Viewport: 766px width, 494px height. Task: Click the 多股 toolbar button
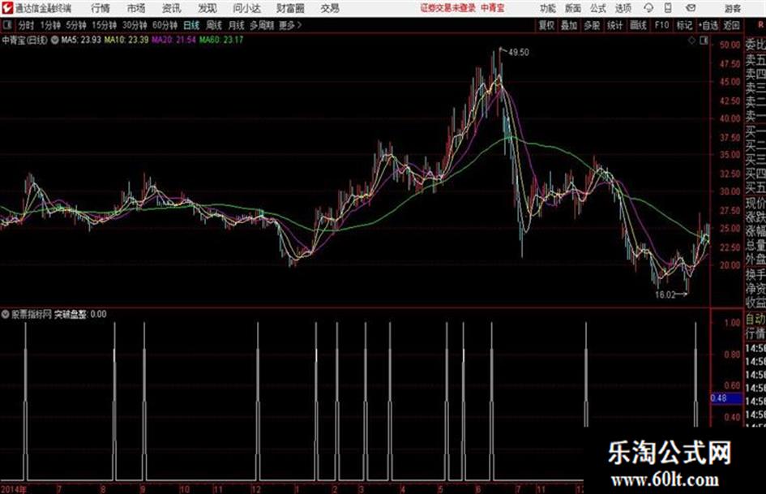592,25
